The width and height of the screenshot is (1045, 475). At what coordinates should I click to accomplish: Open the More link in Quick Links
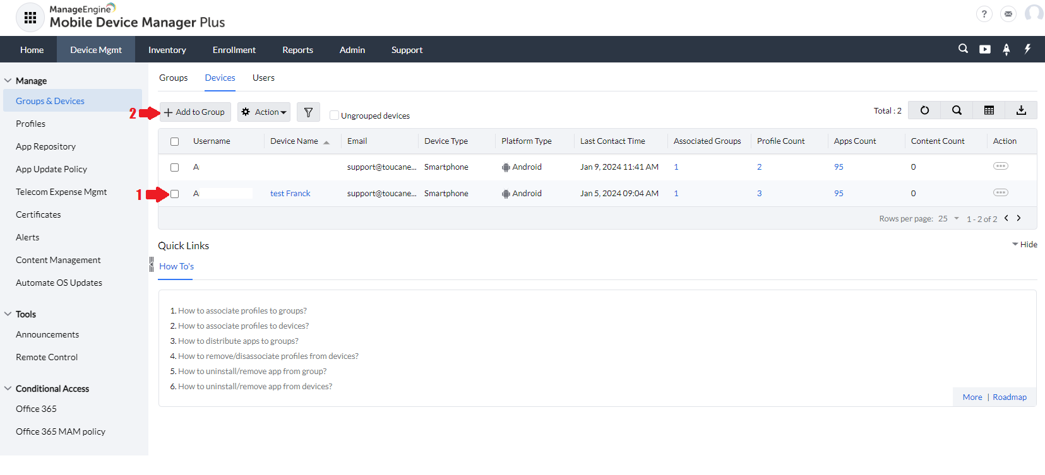pyautogui.click(x=972, y=397)
